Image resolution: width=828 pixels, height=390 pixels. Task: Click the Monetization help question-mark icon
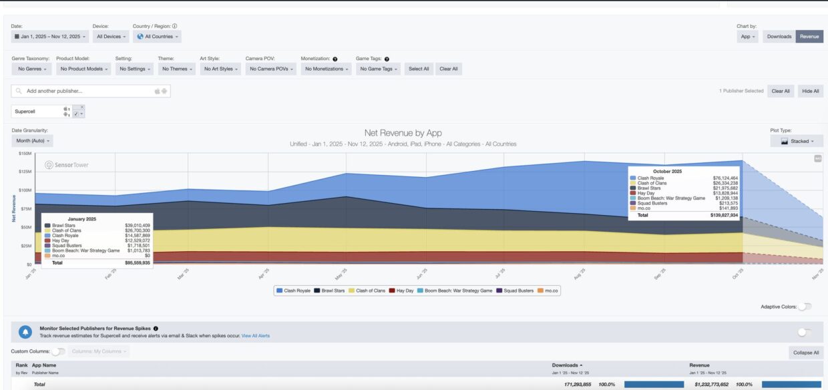(x=335, y=59)
